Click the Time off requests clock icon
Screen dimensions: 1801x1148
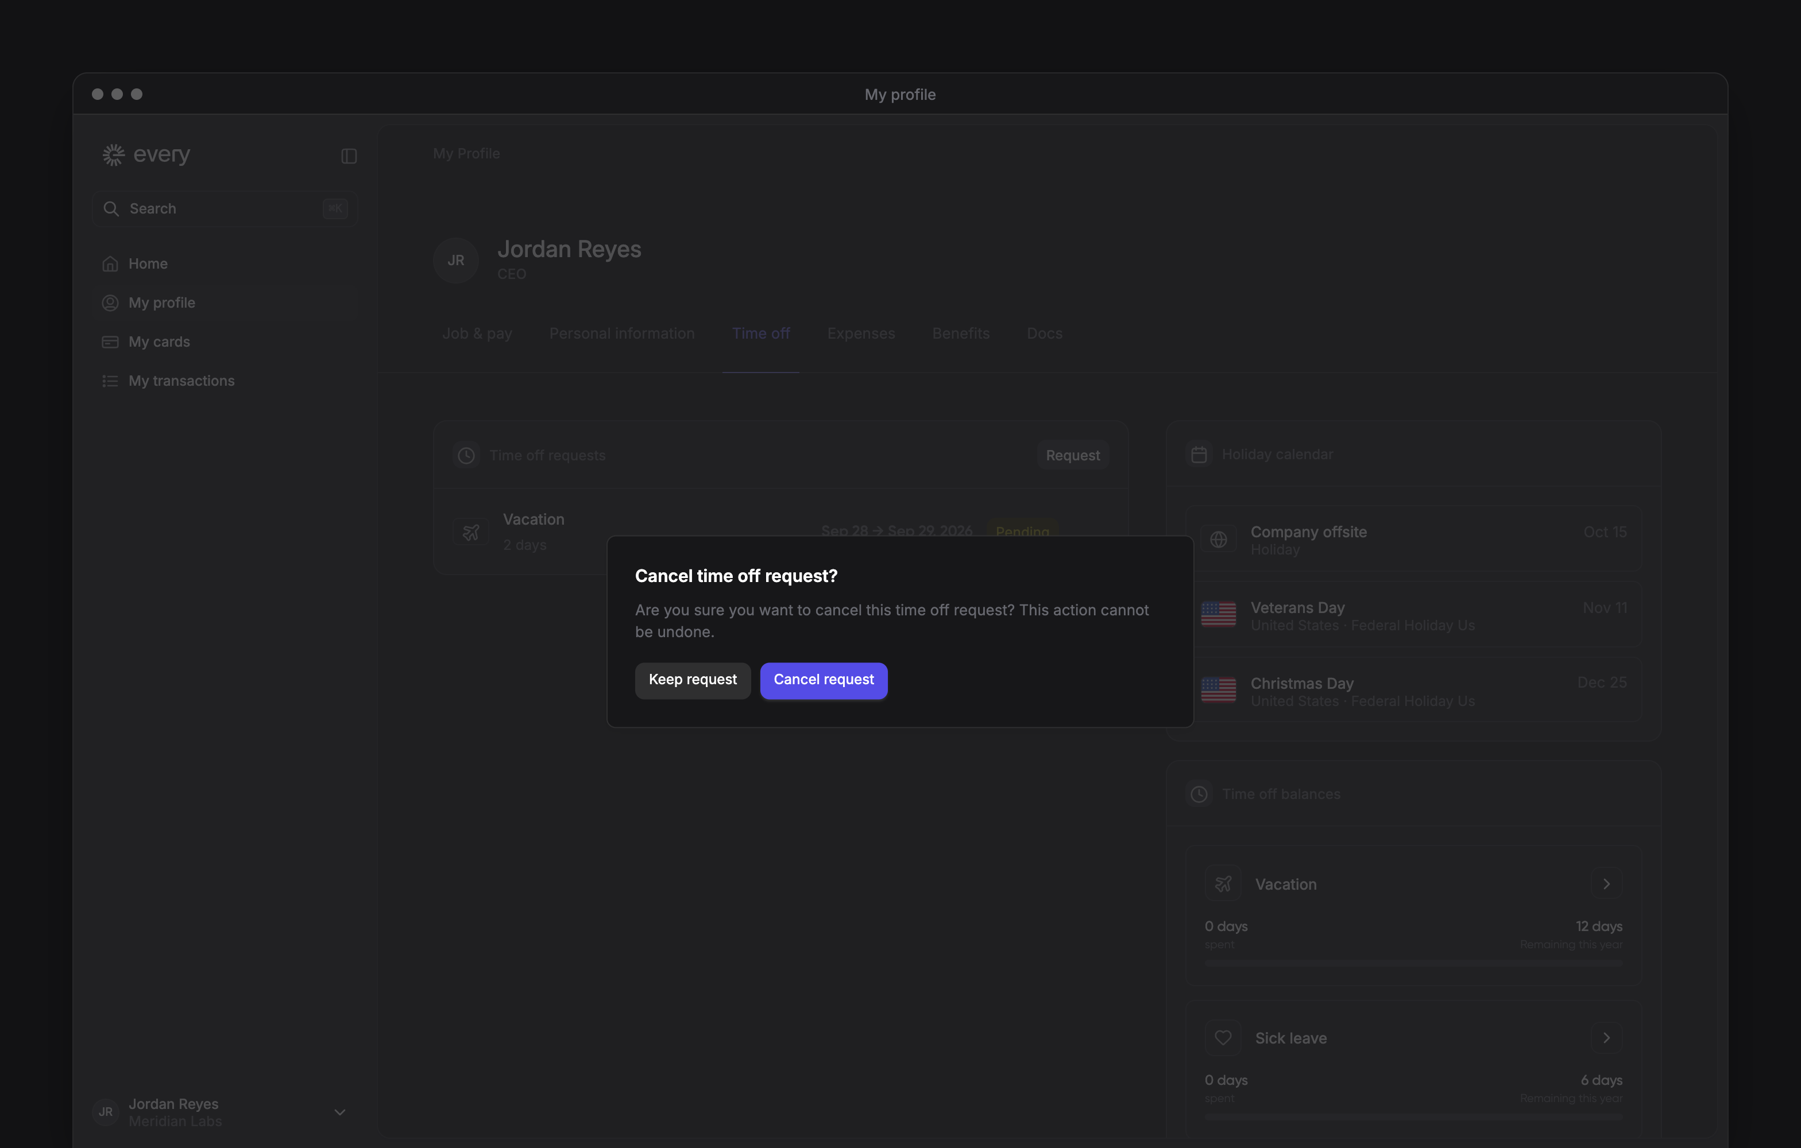[x=466, y=455]
